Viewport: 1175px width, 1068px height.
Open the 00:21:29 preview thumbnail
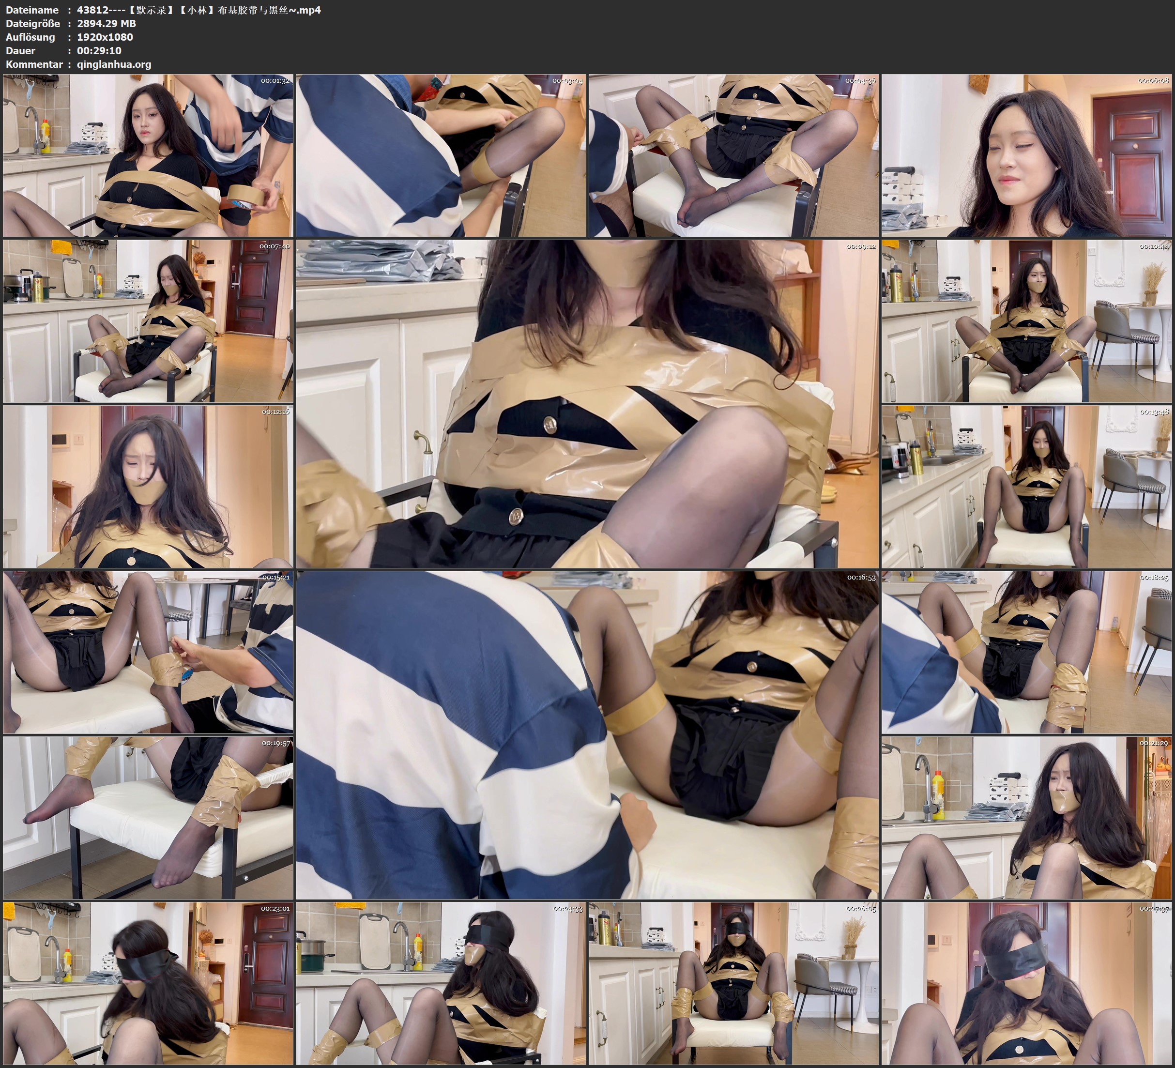pos(1026,817)
